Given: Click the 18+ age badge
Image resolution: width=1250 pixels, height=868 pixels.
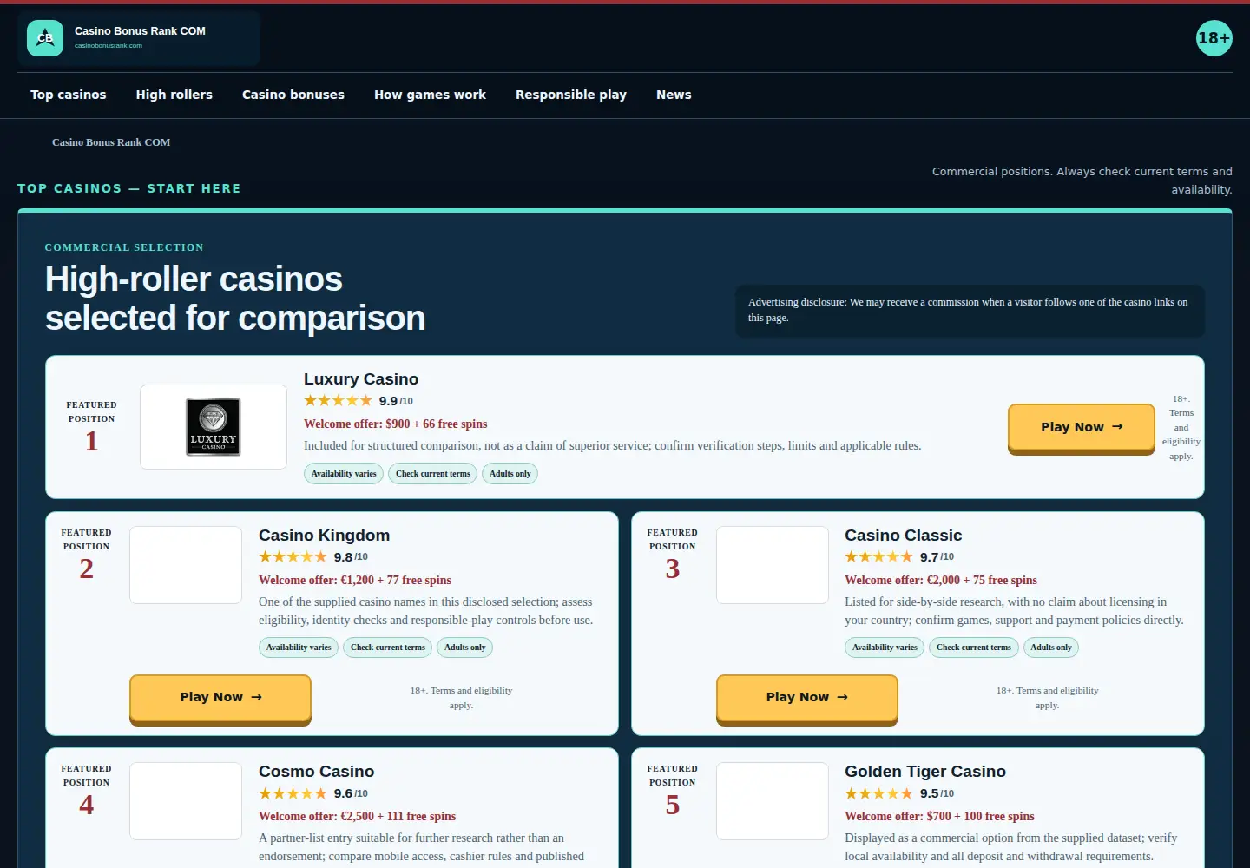Looking at the screenshot, I should point(1214,38).
